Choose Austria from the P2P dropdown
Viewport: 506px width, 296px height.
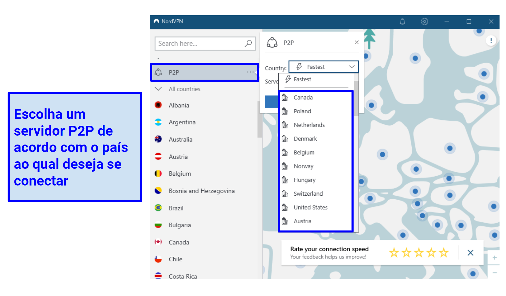pos(316,221)
